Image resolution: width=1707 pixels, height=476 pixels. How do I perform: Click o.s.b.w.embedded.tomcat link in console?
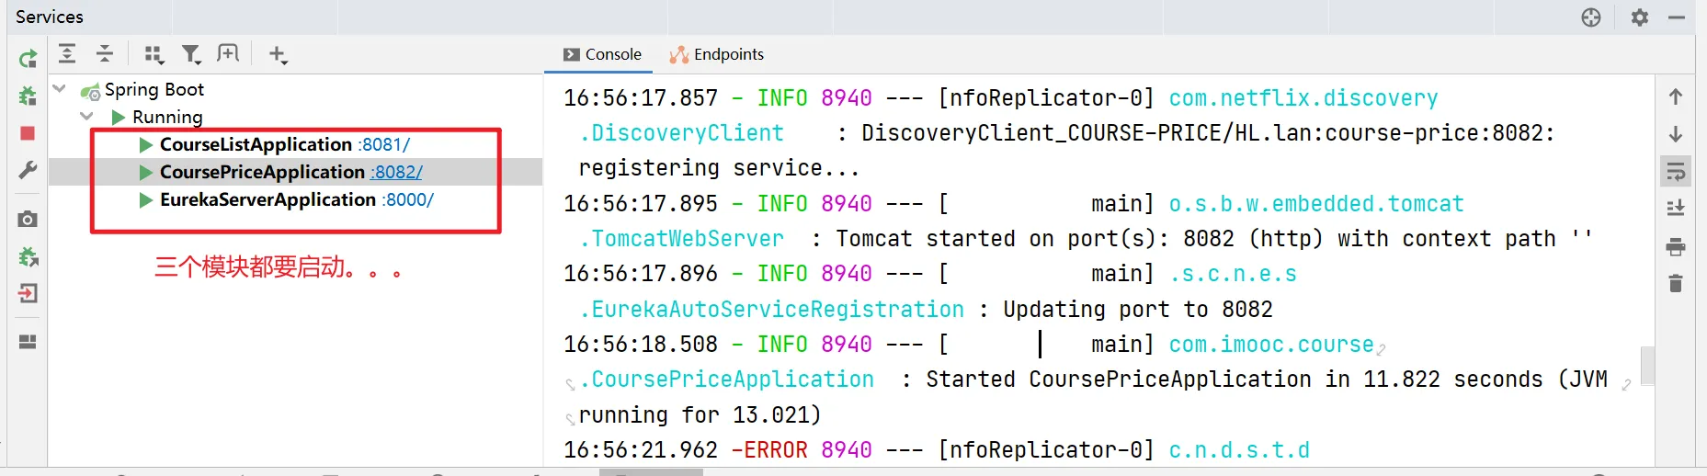(x=1316, y=203)
